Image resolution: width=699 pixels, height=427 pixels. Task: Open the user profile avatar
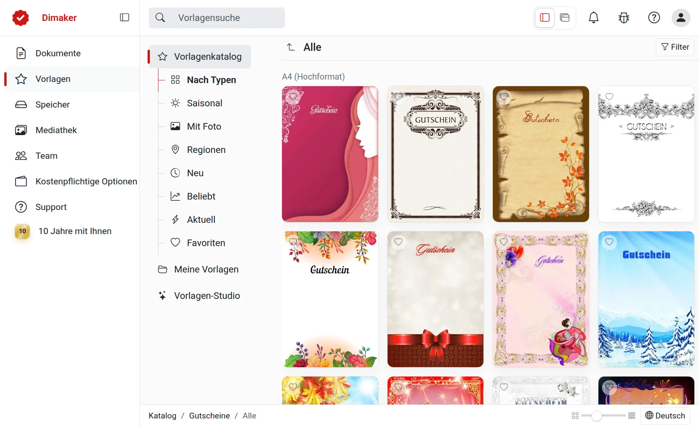click(681, 17)
